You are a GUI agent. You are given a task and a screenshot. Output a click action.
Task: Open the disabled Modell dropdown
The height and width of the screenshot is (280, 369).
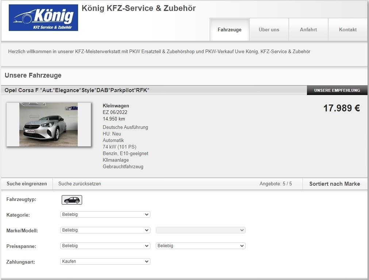tap(200, 230)
